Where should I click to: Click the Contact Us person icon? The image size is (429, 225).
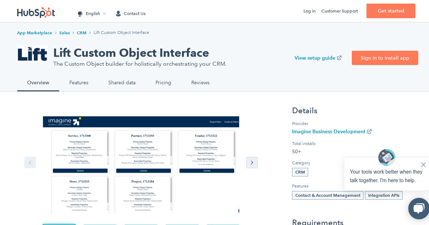pos(118,14)
